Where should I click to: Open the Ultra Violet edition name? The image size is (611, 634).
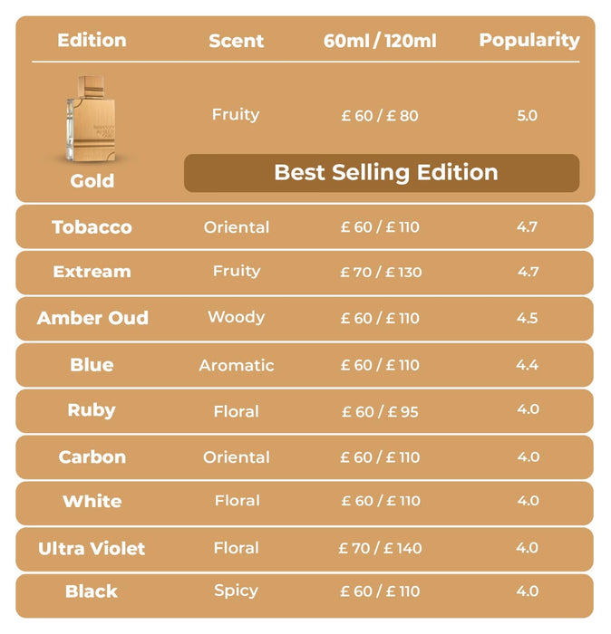pos(92,549)
